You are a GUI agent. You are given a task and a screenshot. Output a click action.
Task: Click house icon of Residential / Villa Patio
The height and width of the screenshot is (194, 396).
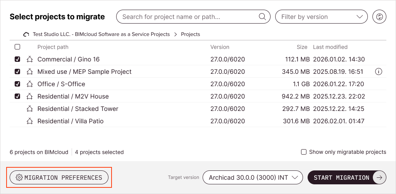point(30,121)
